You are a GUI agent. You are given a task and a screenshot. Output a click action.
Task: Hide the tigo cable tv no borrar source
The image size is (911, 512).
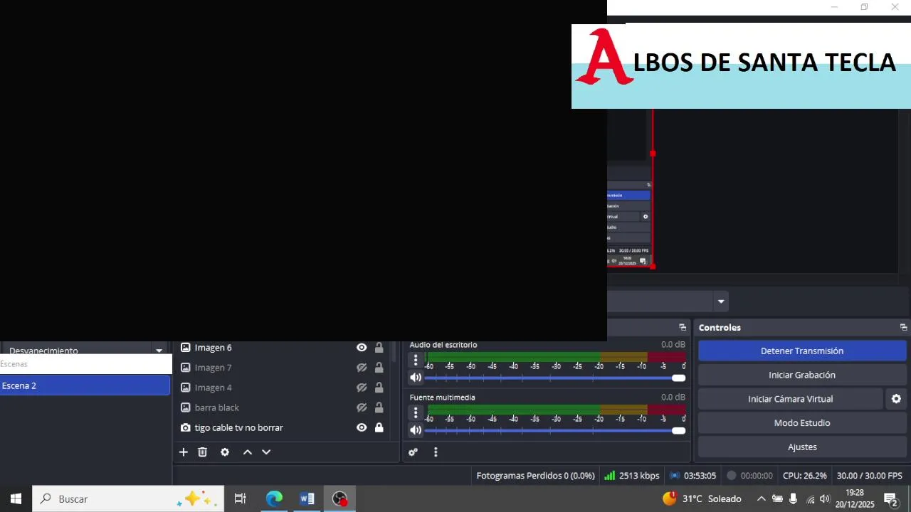click(x=362, y=427)
